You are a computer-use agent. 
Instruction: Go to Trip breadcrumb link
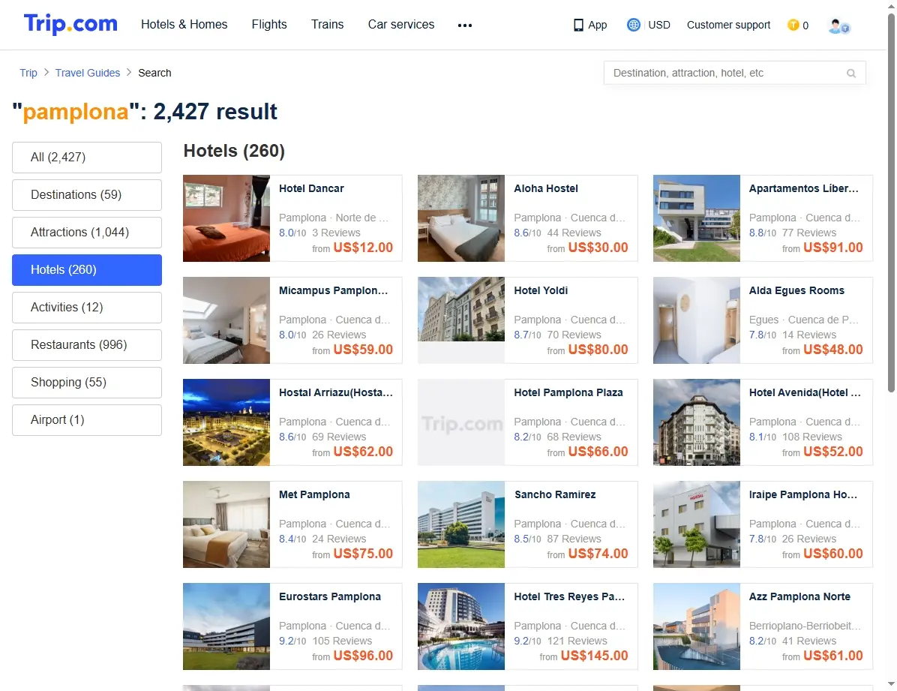(x=28, y=73)
